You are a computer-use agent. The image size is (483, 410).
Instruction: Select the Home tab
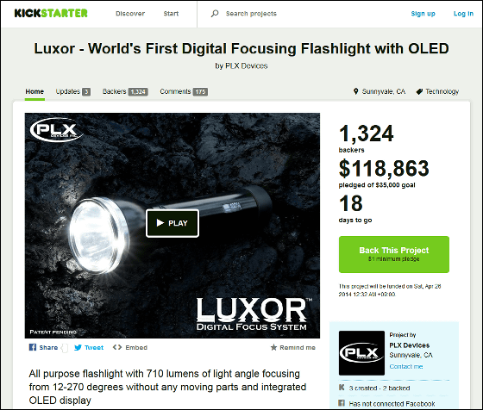34,91
